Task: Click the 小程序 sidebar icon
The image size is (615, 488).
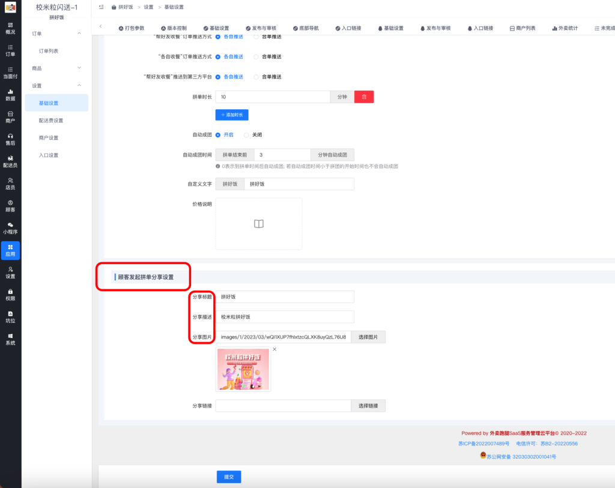Action: point(10,227)
